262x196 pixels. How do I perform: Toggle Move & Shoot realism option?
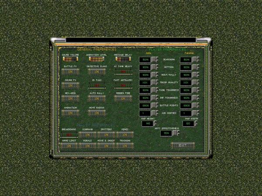click(x=106, y=146)
